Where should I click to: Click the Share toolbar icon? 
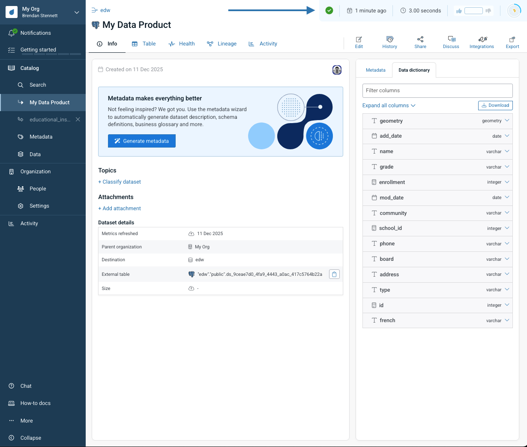420,42
